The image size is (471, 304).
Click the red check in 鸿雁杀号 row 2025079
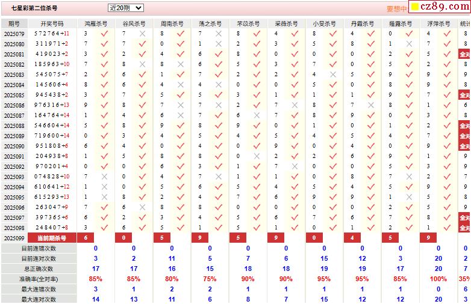pyautogui.click(x=104, y=34)
